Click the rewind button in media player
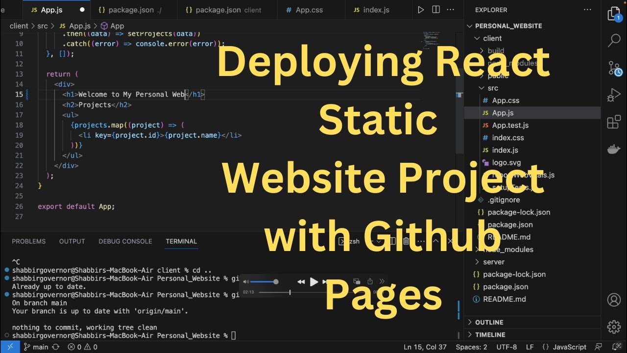 301,281
